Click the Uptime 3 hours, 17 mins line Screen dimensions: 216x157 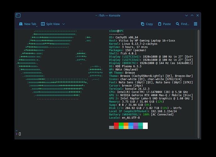pos(128,47)
